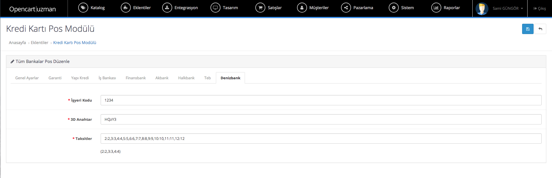Switch to the Garanti tab
This screenshot has height=178, width=552.
tap(55, 78)
